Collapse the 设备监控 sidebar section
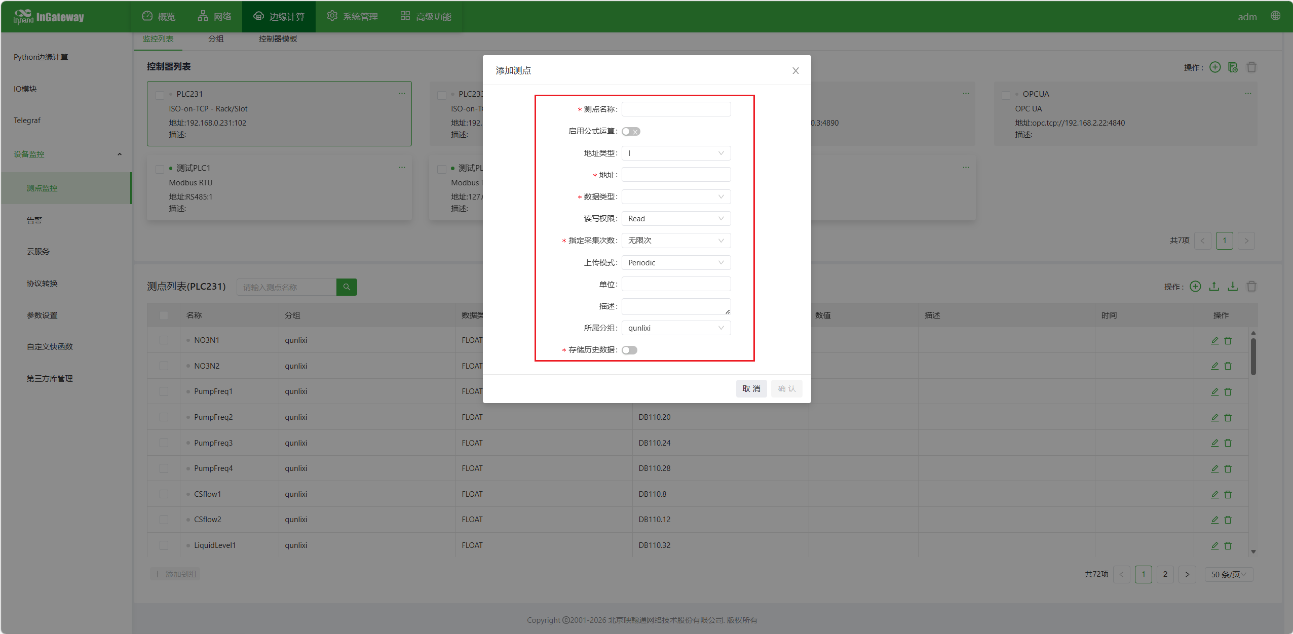 (x=120, y=154)
